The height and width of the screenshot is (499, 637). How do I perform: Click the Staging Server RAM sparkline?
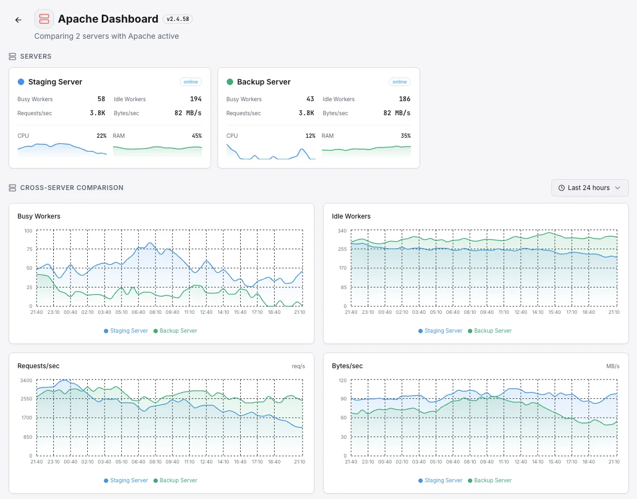(x=157, y=150)
